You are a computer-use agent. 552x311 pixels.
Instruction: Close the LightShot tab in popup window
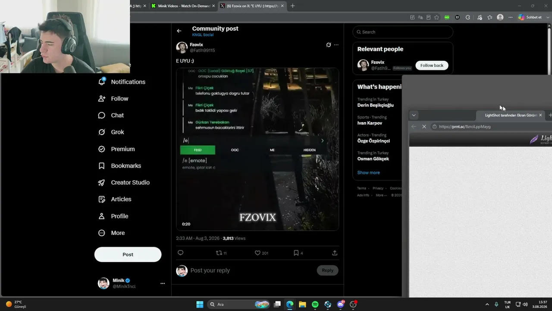coord(540,115)
